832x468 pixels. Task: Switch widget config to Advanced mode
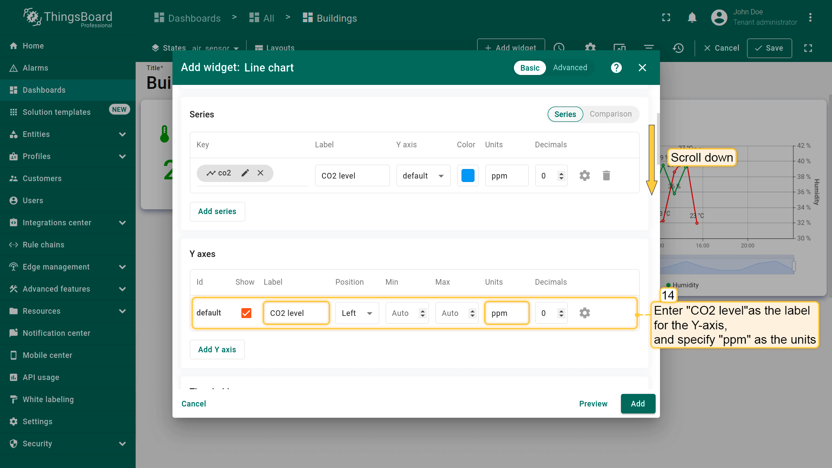[570, 68]
